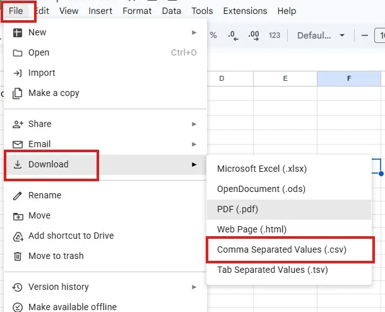
Task: Format as percent using % button
Action: coord(213,35)
